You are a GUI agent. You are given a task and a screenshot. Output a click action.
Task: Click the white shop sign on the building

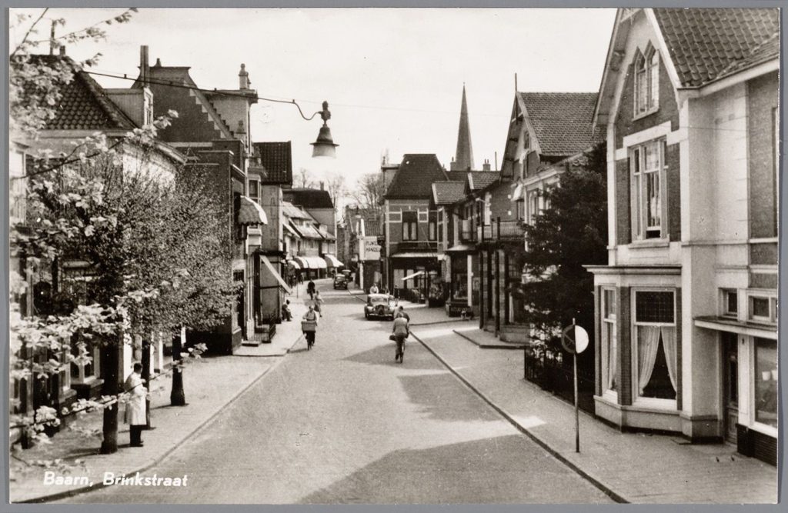pyautogui.click(x=372, y=248)
